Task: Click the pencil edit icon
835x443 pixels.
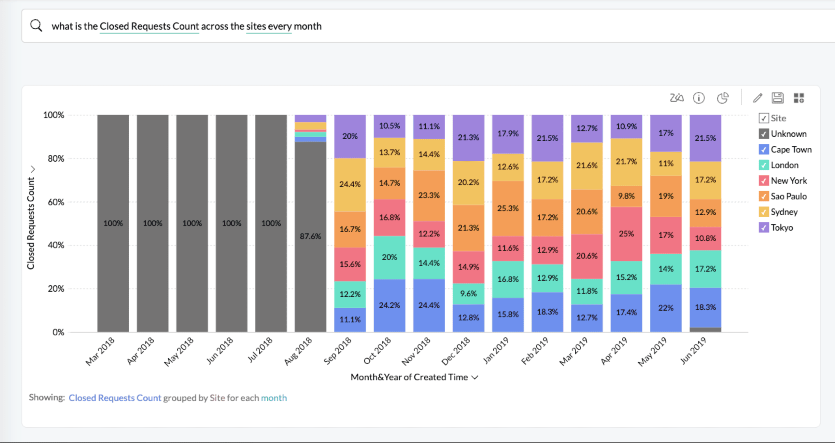Action: [757, 98]
